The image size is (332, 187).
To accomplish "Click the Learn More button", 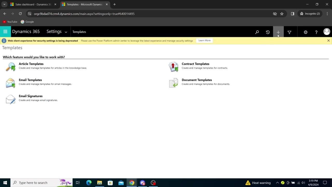I will (204, 41).
